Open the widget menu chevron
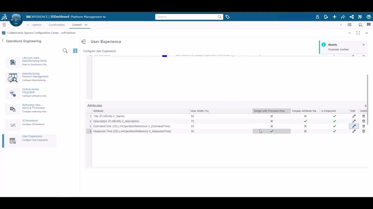Screen dimensions: 373x209 tap(366, 33)
